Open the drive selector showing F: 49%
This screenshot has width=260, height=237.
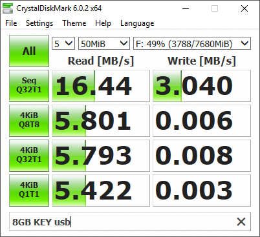(192, 43)
